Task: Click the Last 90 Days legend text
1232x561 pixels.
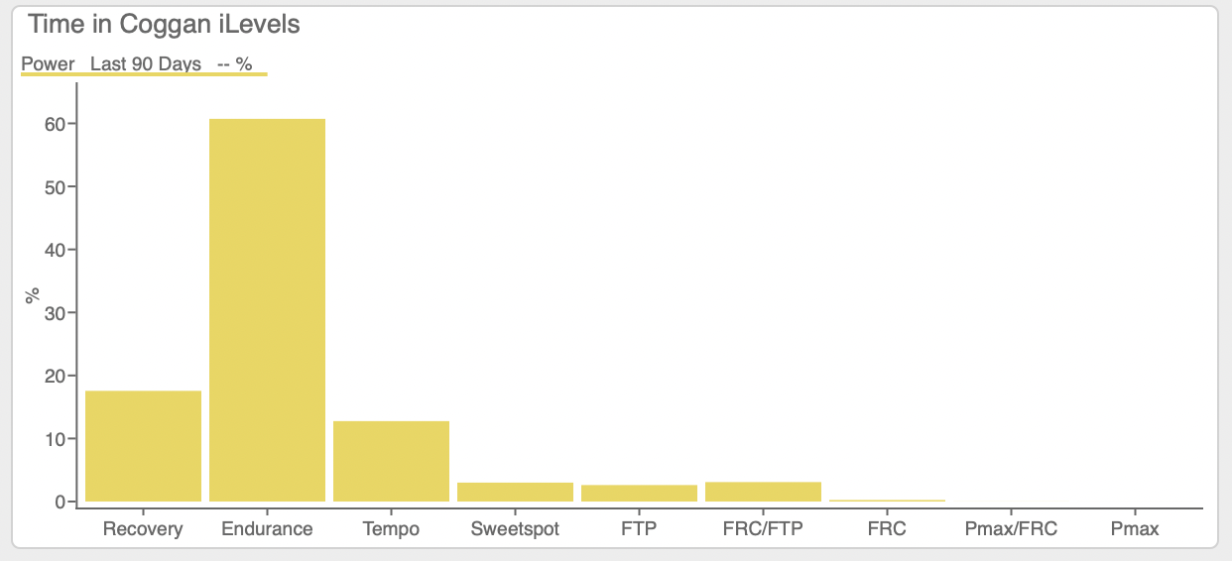Action: click(x=145, y=63)
